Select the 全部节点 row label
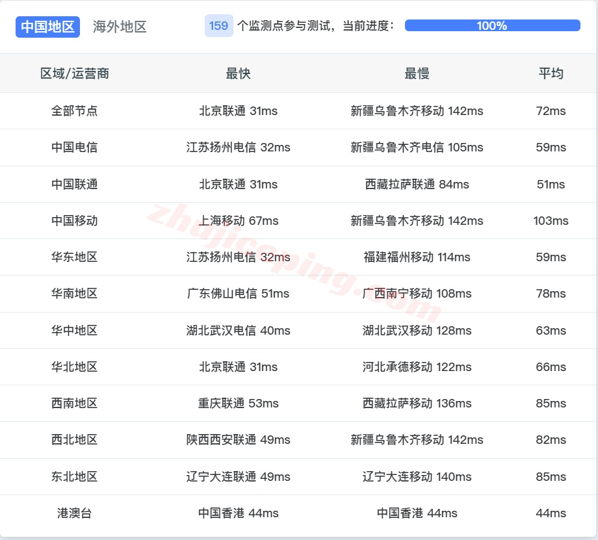Viewport: 598px width, 540px height. click(75, 111)
